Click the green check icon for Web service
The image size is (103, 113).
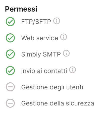coord(10,38)
